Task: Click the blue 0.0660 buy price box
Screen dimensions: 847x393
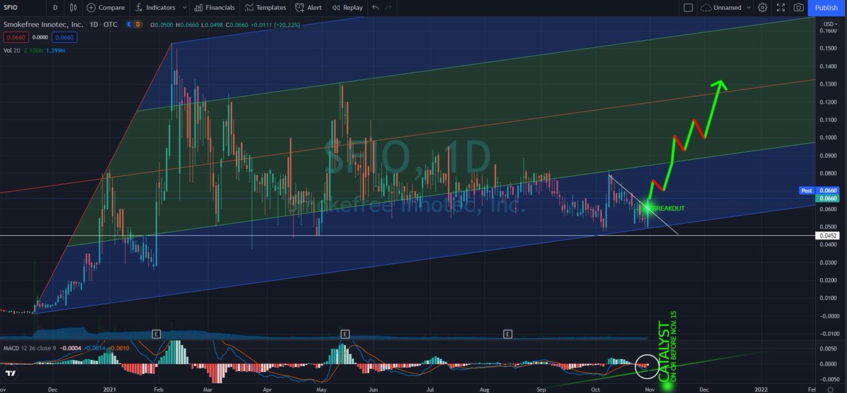Action: (64, 37)
